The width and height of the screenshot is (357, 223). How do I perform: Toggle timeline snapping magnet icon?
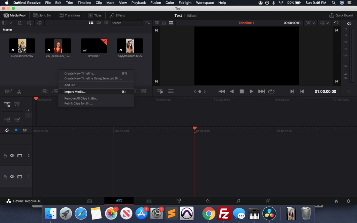[7, 130]
